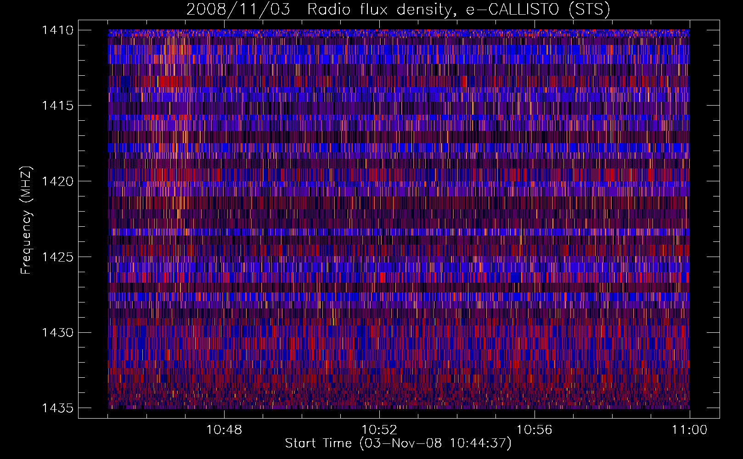Click the 10:52 time axis label
The height and width of the screenshot is (459, 743).
coord(379,430)
